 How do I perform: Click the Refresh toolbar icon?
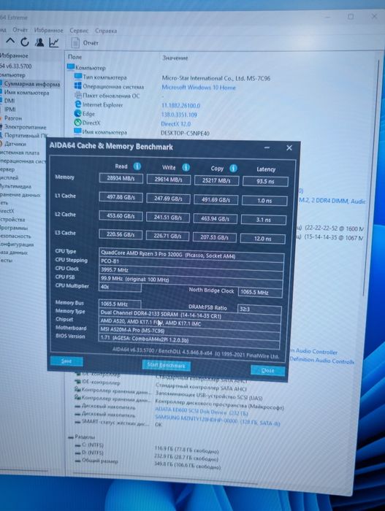click(x=25, y=42)
